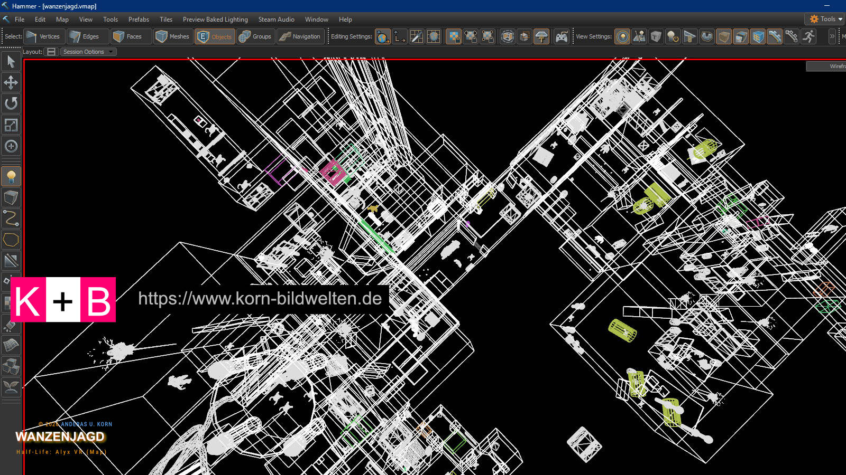Toggle the lightbulb power view setting
This screenshot has width=846, height=475.
tap(673, 36)
